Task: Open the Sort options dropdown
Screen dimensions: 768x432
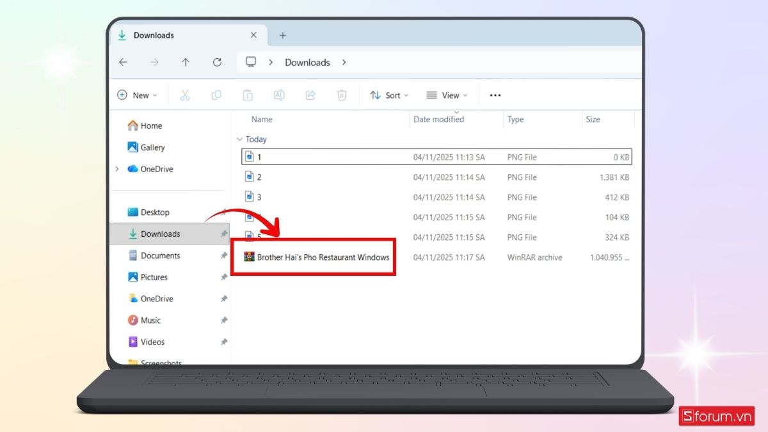Action: click(x=389, y=95)
